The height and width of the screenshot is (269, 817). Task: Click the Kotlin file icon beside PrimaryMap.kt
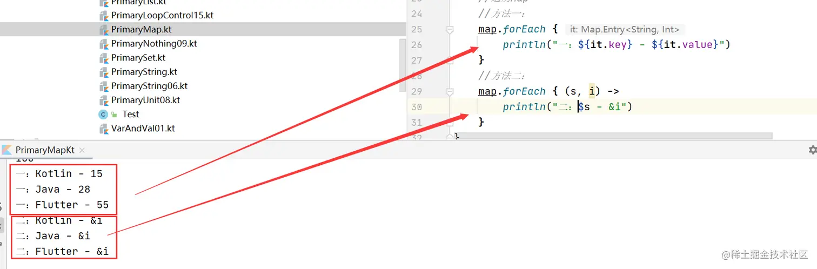tap(104, 30)
